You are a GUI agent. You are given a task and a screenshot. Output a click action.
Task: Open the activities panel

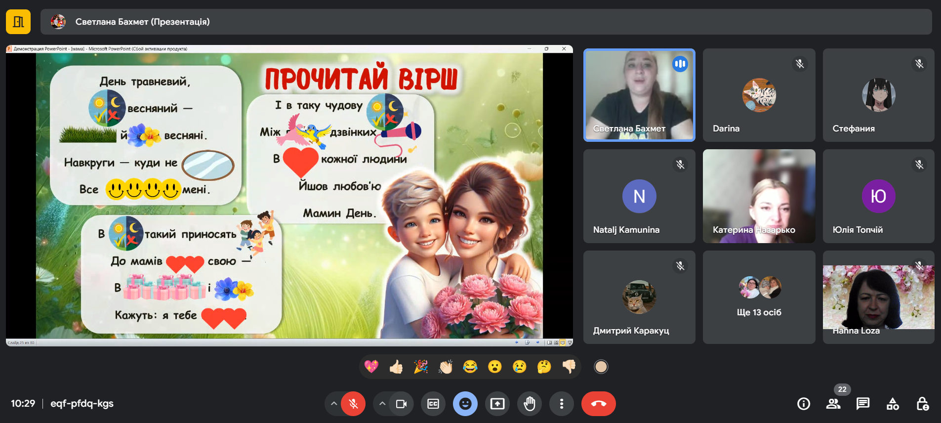coord(893,404)
